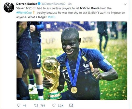132x109 pixels.
Task: Retweet using the retweet arrows icon
Action: pos(36,105)
